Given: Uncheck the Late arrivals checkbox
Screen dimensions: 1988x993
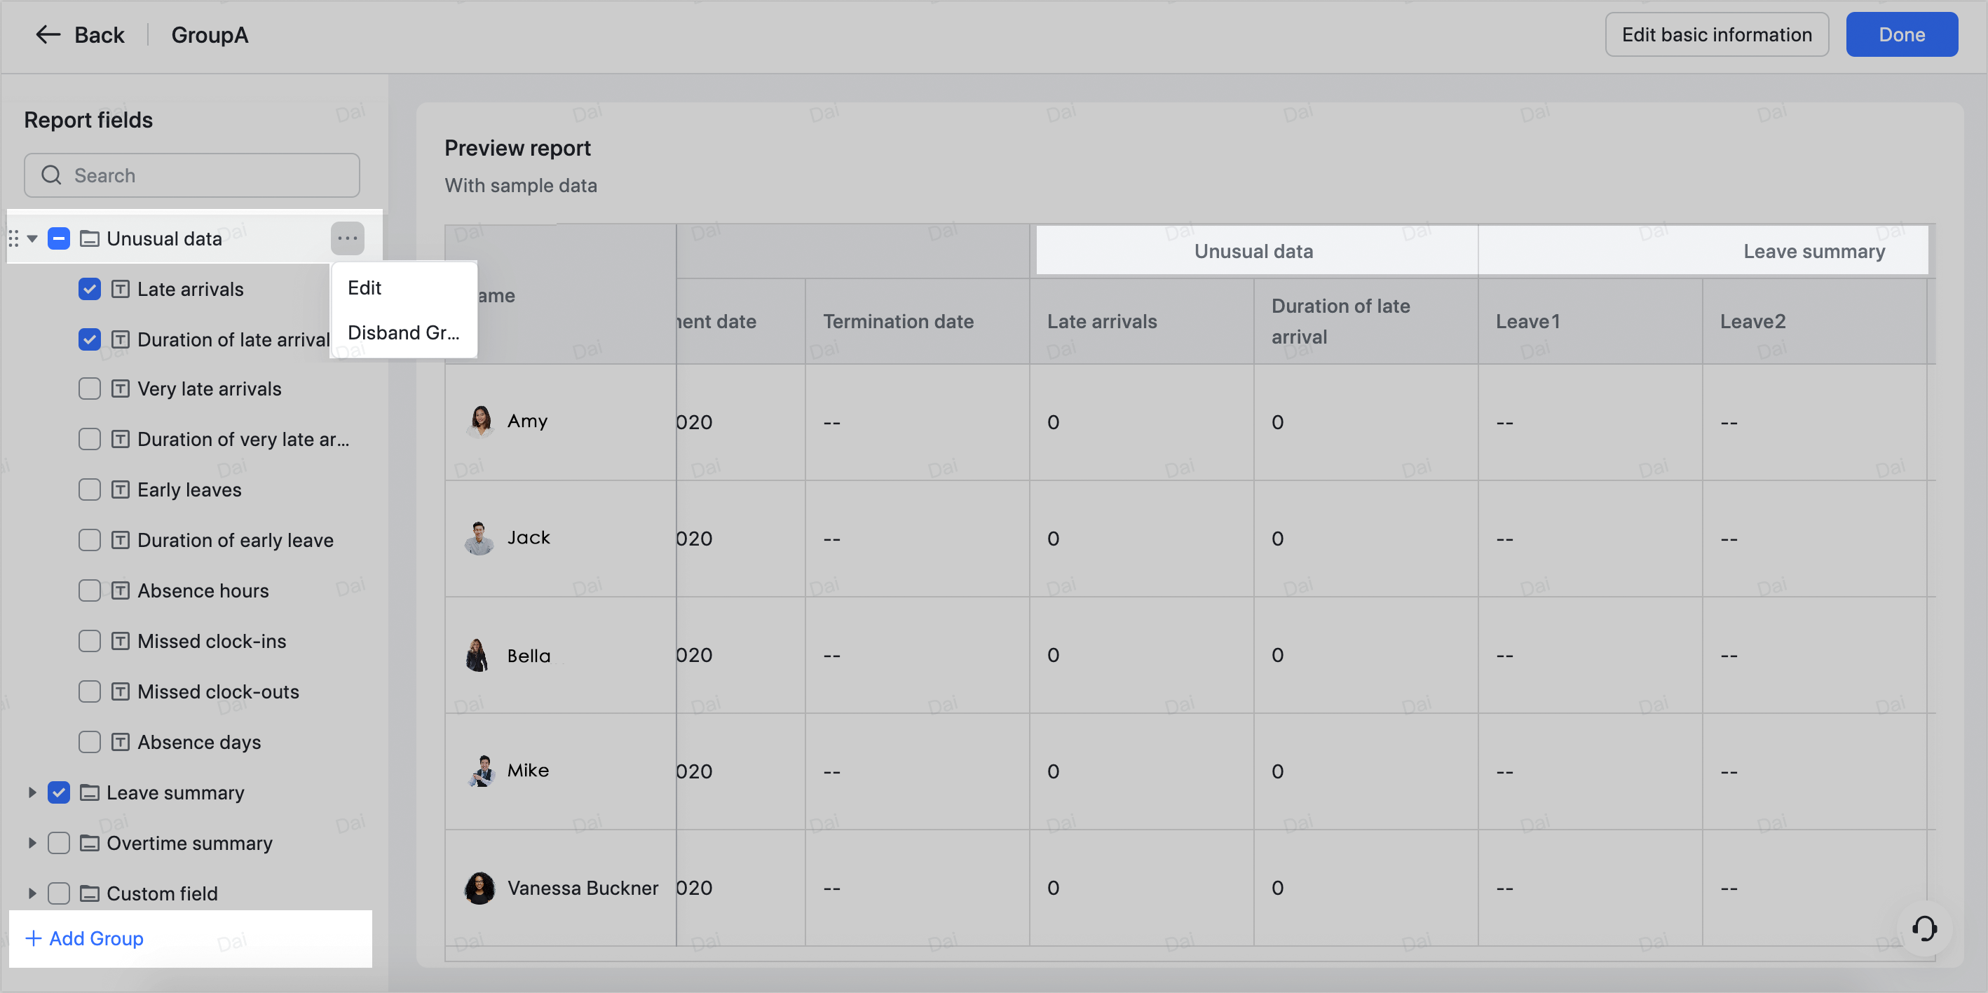Looking at the screenshot, I should pyautogui.click(x=89, y=289).
